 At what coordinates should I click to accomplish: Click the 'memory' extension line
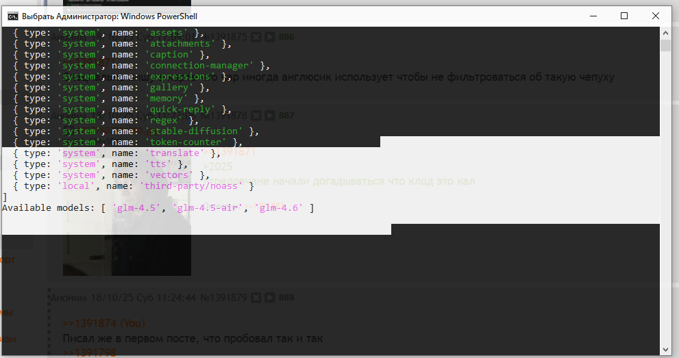point(108,99)
